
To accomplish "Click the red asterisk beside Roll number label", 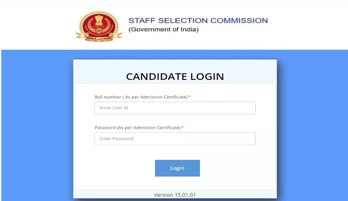I will [189, 97].
